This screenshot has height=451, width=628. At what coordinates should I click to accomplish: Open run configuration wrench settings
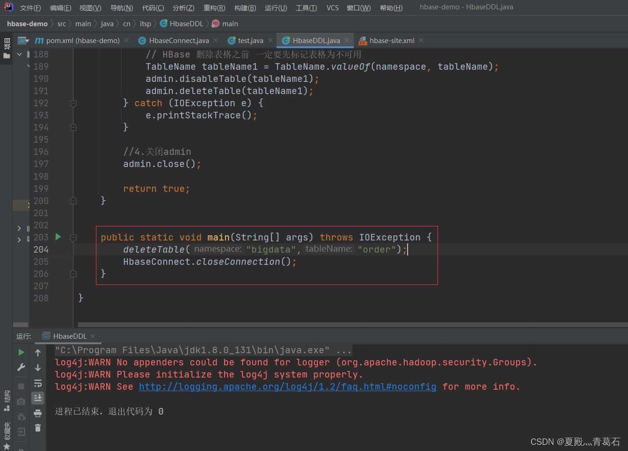(21, 368)
